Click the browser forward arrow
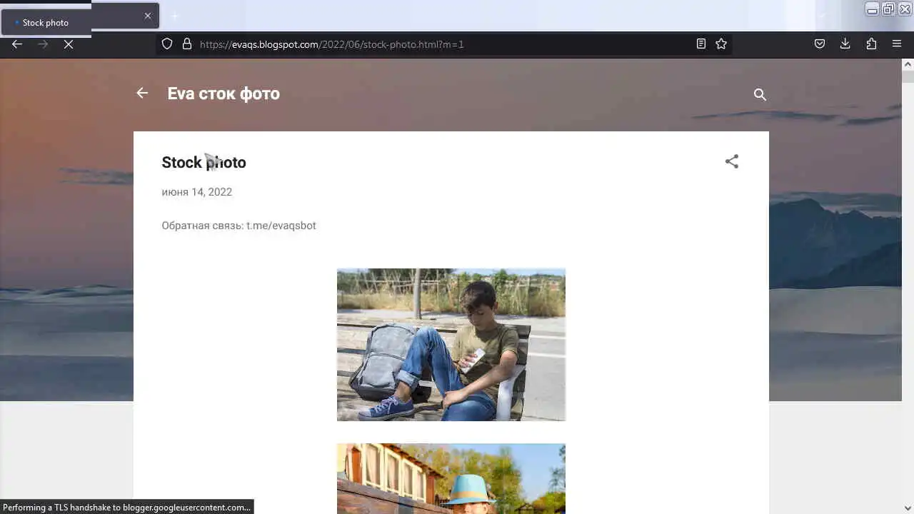The height and width of the screenshot is (514, 914). tap(43, 44)
